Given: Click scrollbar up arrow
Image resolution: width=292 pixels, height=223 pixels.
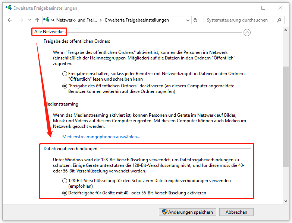Looking at the screenshot, I should pyautogui.click(x=286, y=30).
